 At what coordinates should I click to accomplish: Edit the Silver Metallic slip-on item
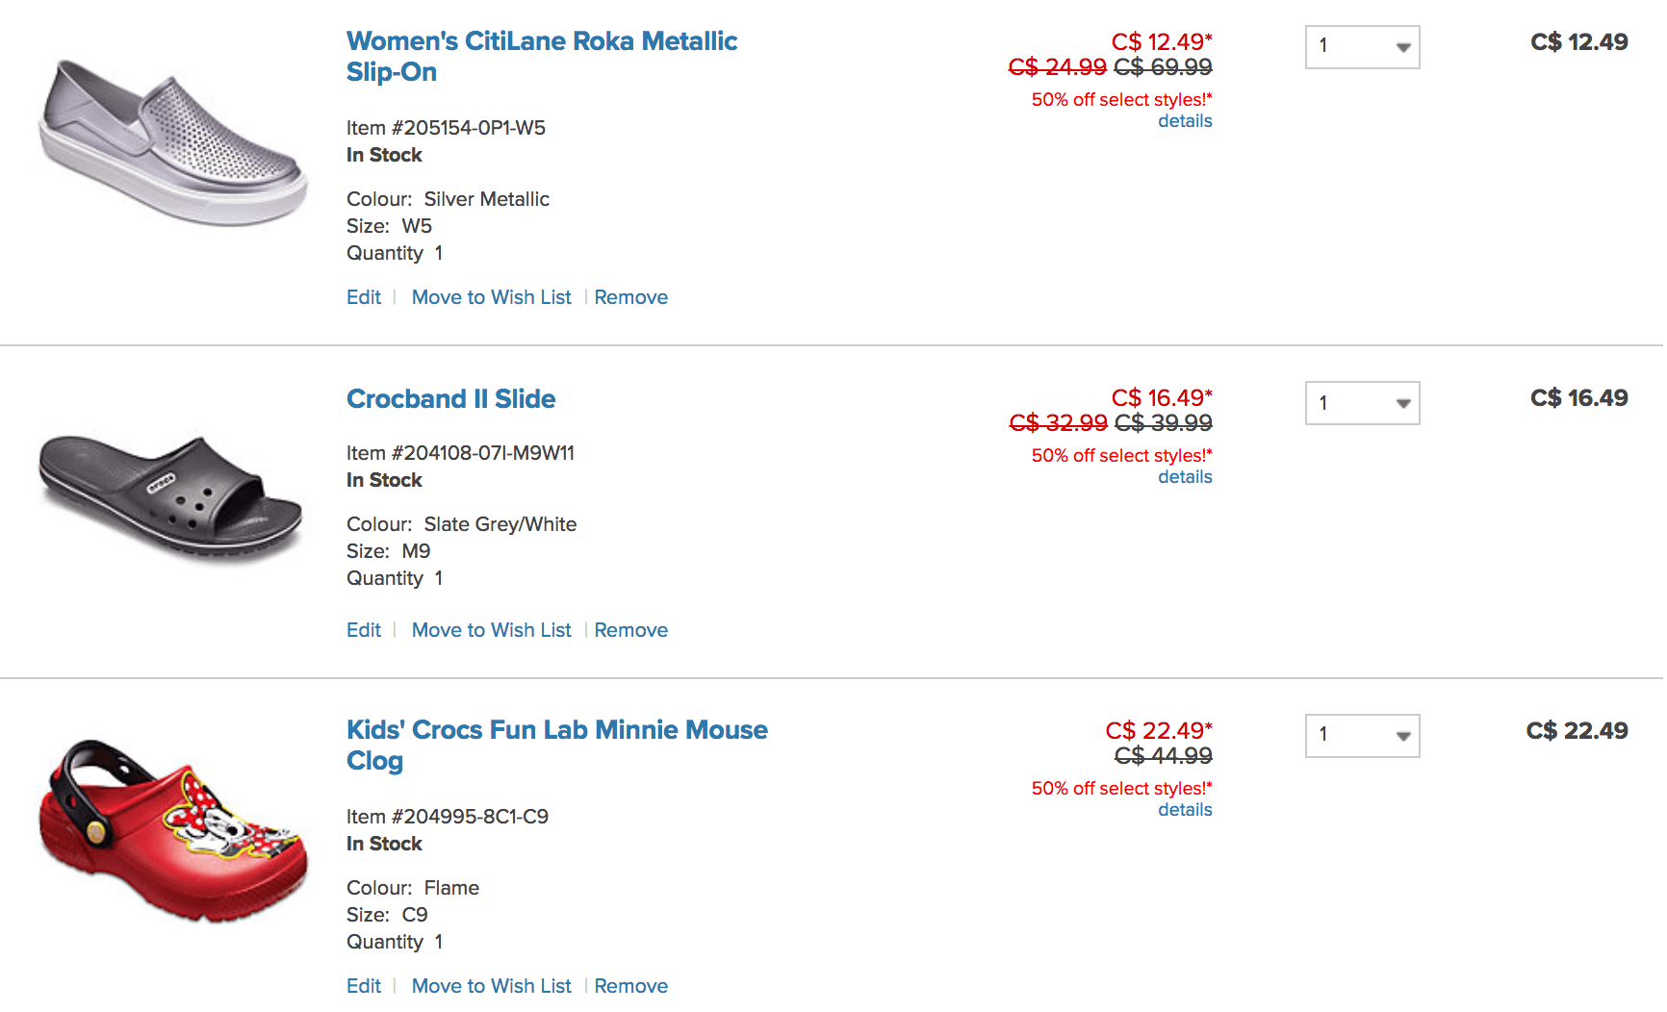[364, 297]
